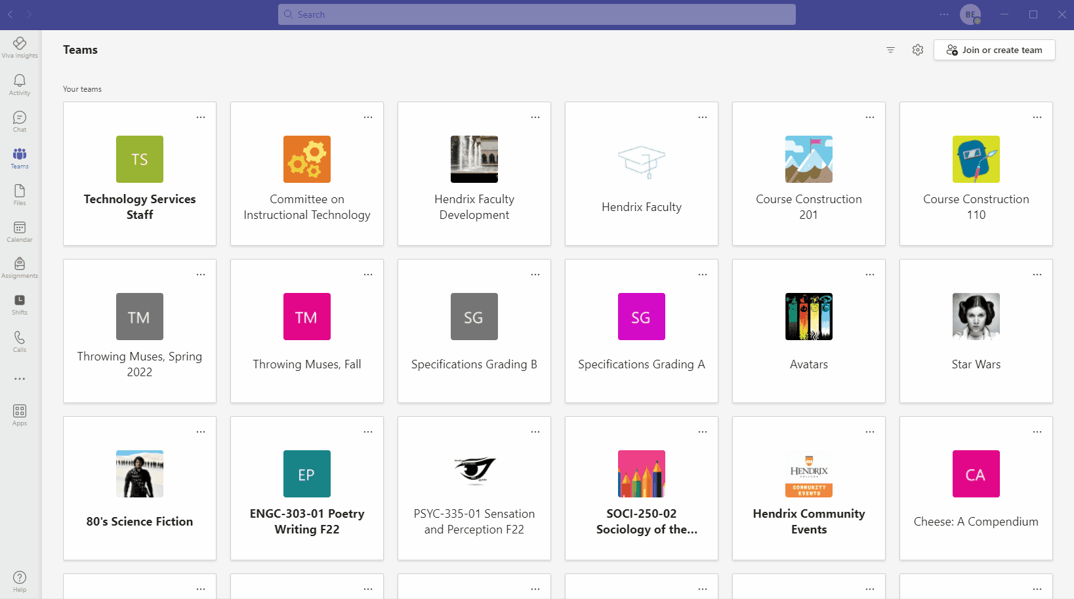
Task: Click in the Search box
Action: click(537, 14)
